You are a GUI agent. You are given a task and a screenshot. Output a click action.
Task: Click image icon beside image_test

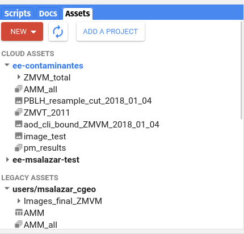pos(19,136)
